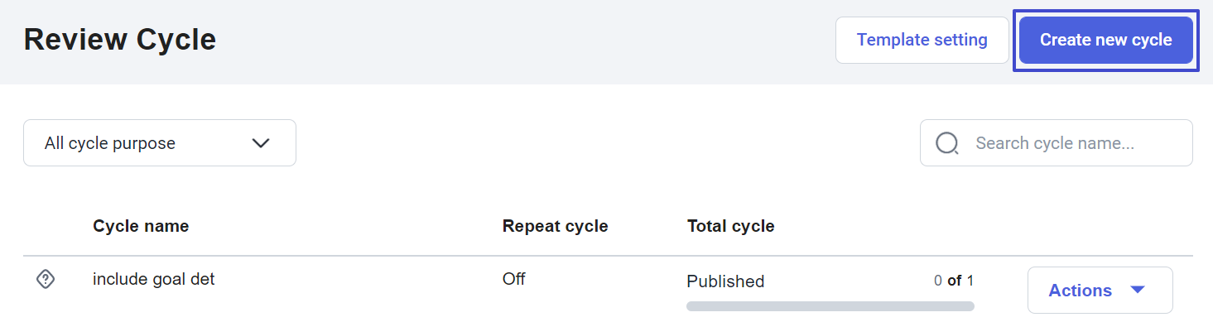The width and height of the screenshot is (1213, 322).
Task: Click the gray progress bar under Published
Action: point(830,306)
